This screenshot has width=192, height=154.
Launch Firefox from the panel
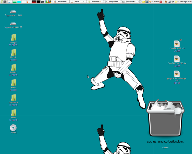(49, 2)
